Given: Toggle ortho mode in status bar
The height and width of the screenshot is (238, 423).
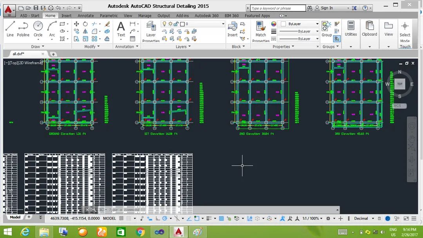Looking at the screenshot, I should [157, 218].
